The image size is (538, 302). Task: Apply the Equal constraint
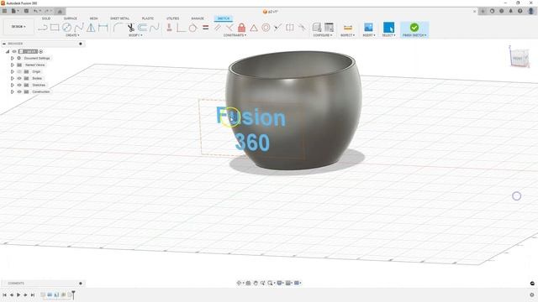(205, 28)
